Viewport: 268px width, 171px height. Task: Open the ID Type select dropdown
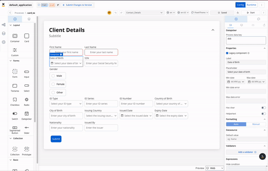coord(66,104)
